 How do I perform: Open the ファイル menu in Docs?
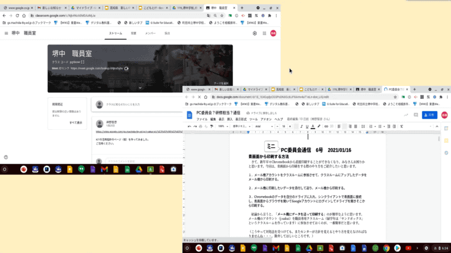tap(202, 119)
